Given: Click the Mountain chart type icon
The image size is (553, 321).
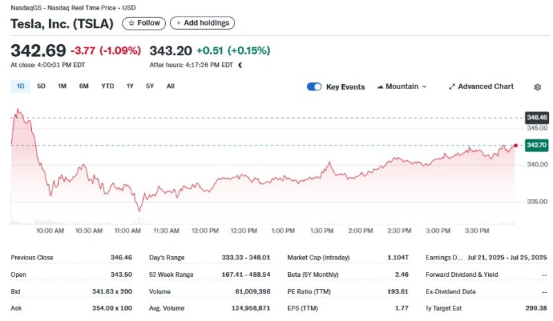Looking at the screenshot, I should pos(379,87).
